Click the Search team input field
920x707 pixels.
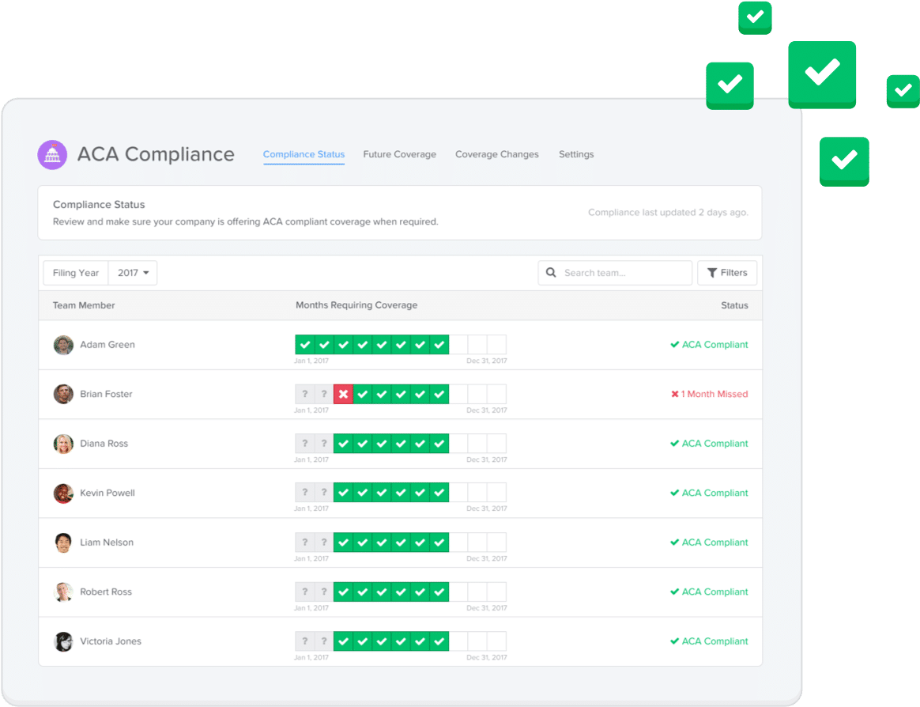(x=615, y=273)
